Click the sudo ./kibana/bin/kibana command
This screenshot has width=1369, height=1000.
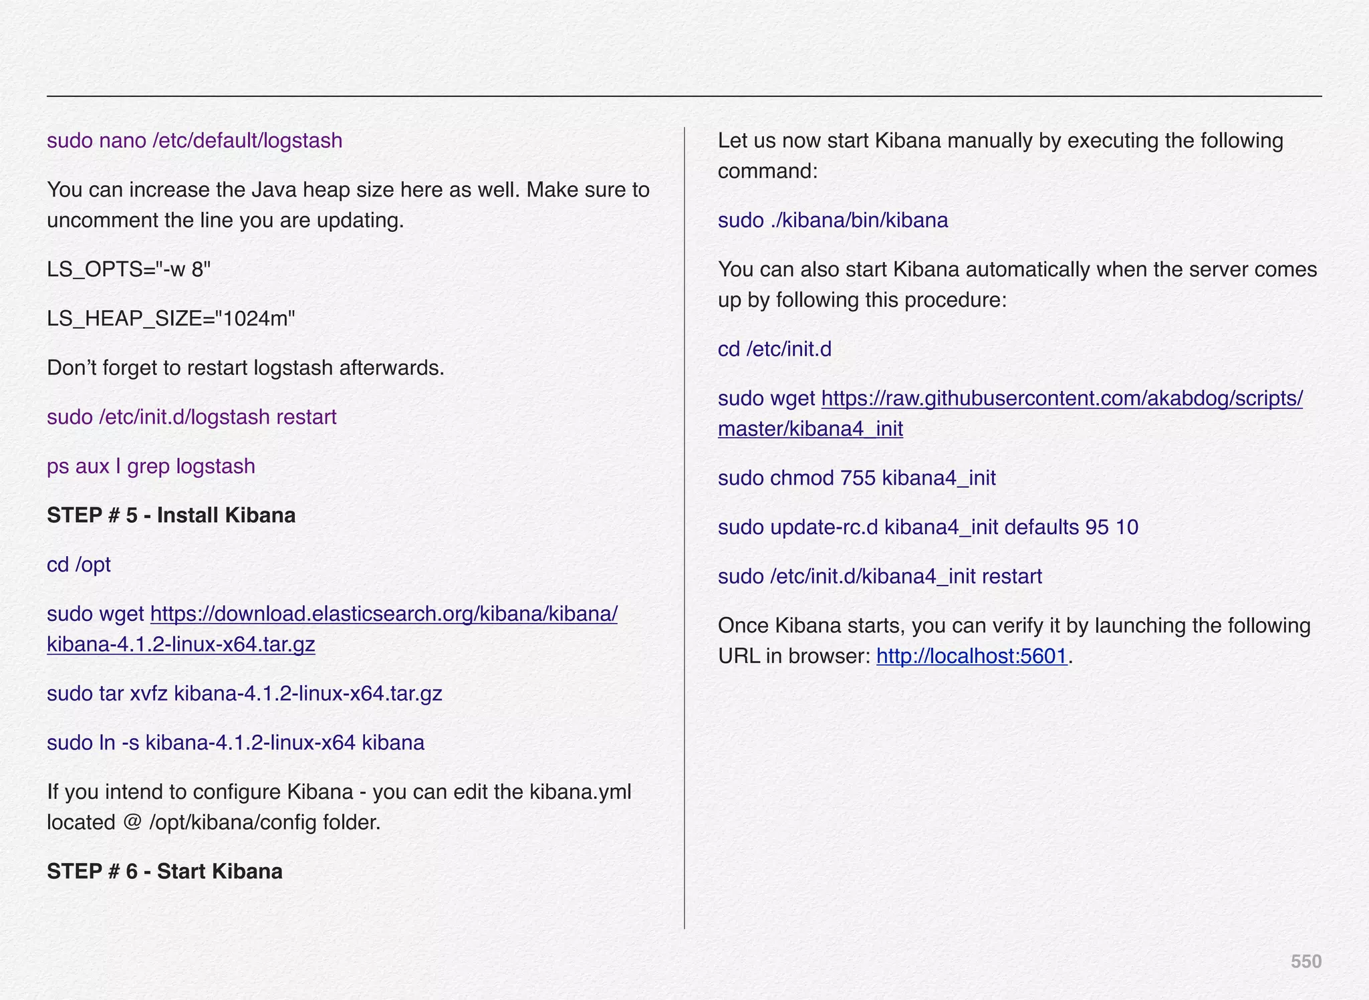pos(833,221)
